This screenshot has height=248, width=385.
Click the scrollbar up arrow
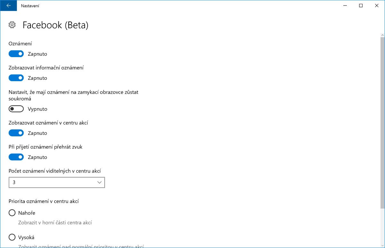tap(382, 35)
